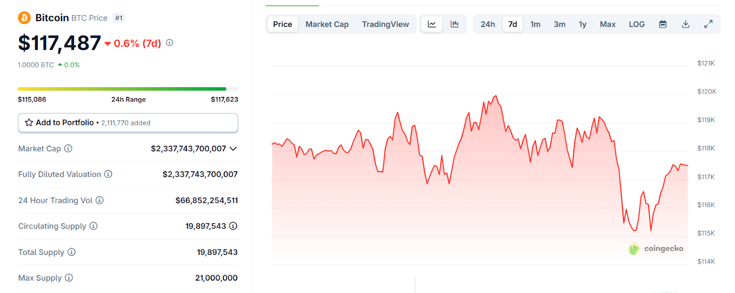Set chart range to 1m
This screenshot has height=293, width=735.
tap(535, 24)
